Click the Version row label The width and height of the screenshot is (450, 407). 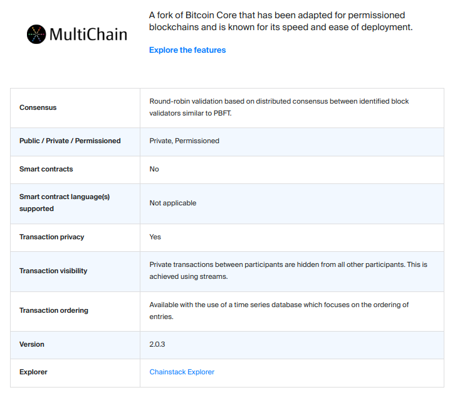(32, 344)
